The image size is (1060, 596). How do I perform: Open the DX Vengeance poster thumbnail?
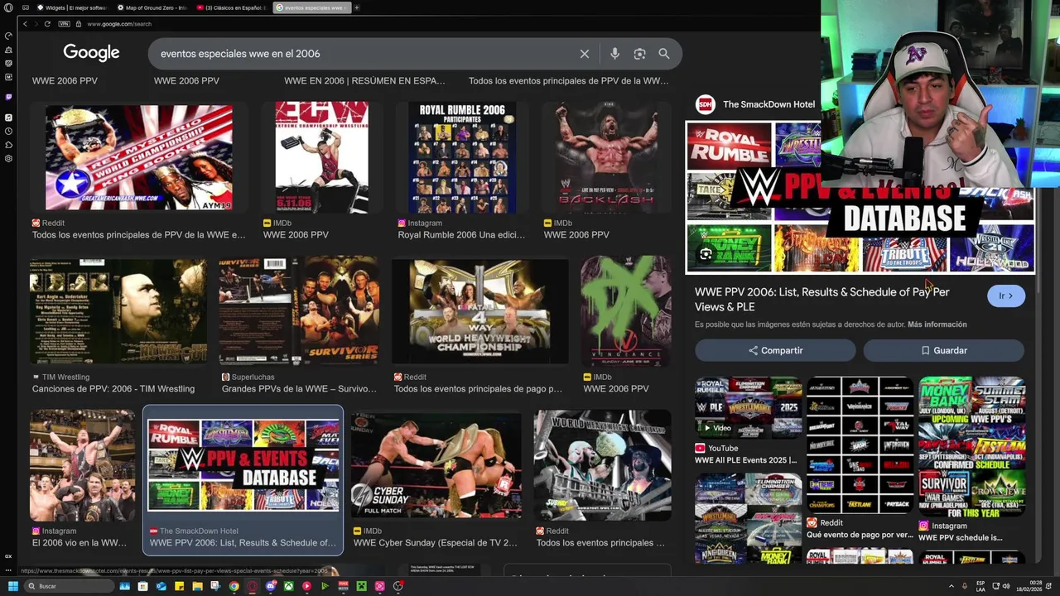625,311
